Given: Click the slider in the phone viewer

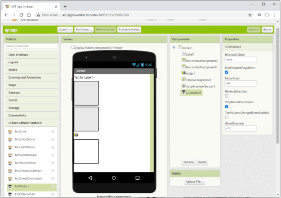Looking at the screenshot, I should tap(77, 135).
